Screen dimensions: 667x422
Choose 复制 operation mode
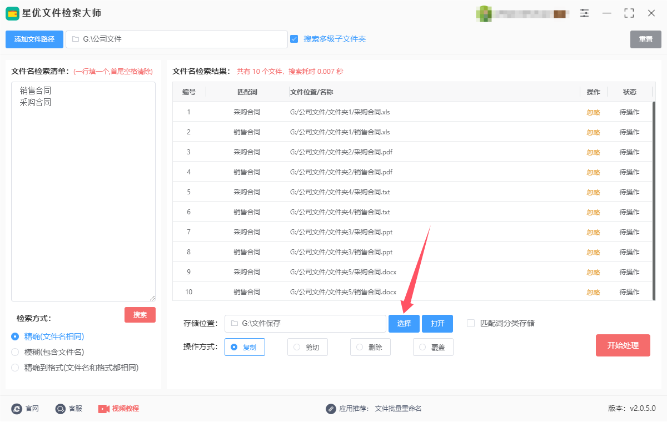[x=245, y=347]
